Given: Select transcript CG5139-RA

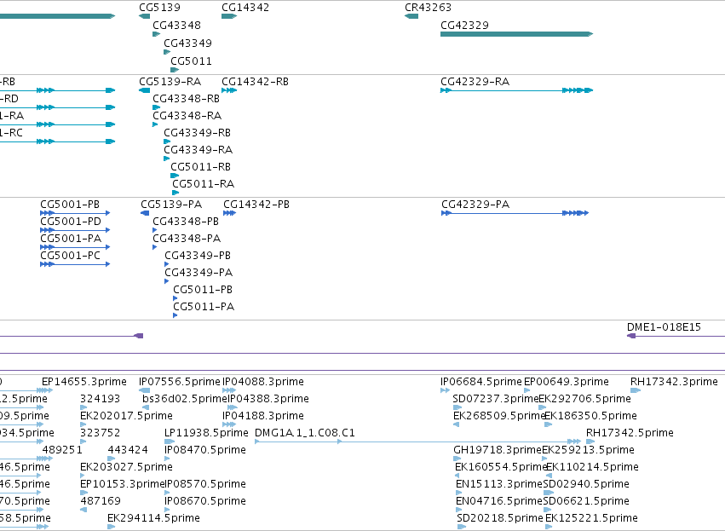Looking at the screenshot, I should (x=170, y=82).
